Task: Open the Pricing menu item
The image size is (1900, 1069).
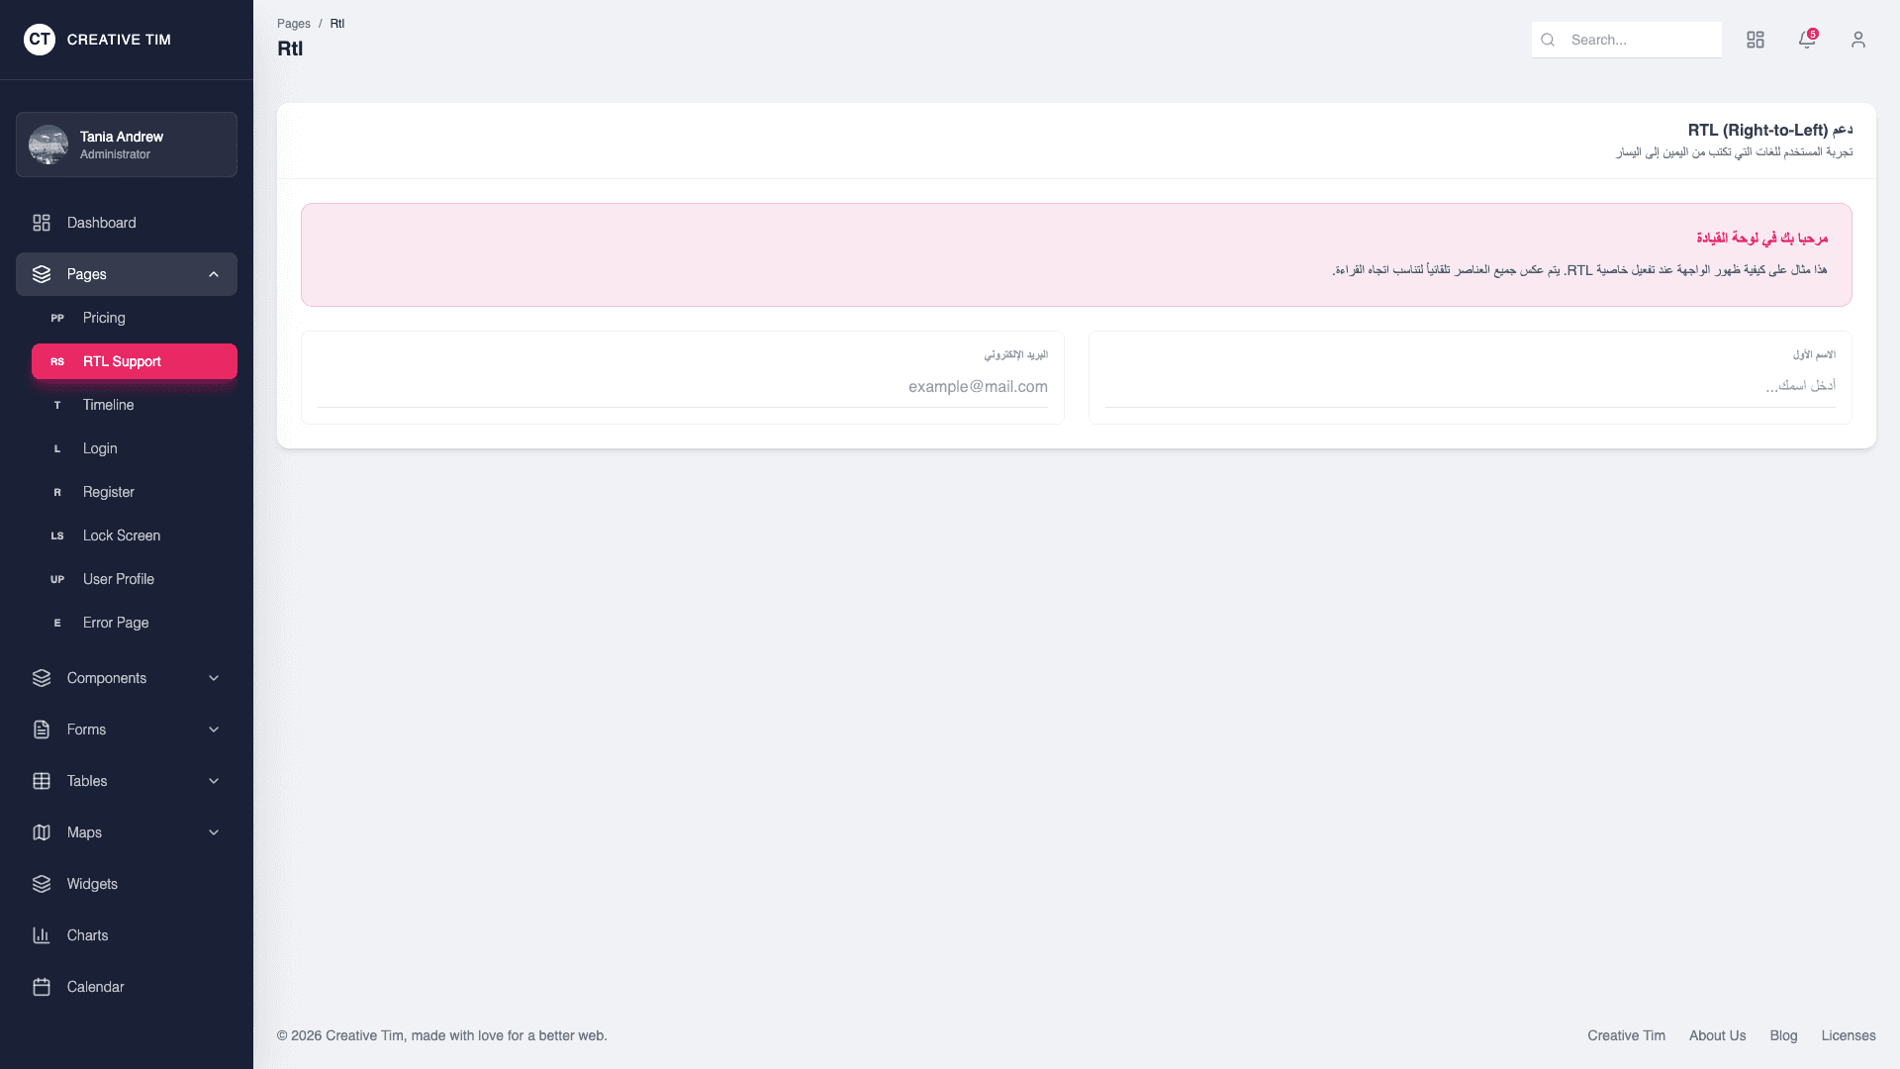Action: click(x=103, y=318)
